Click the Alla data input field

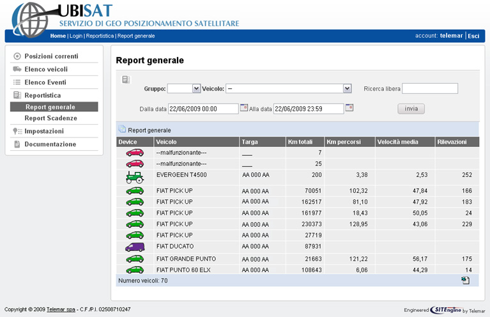(x=309, y=109)
